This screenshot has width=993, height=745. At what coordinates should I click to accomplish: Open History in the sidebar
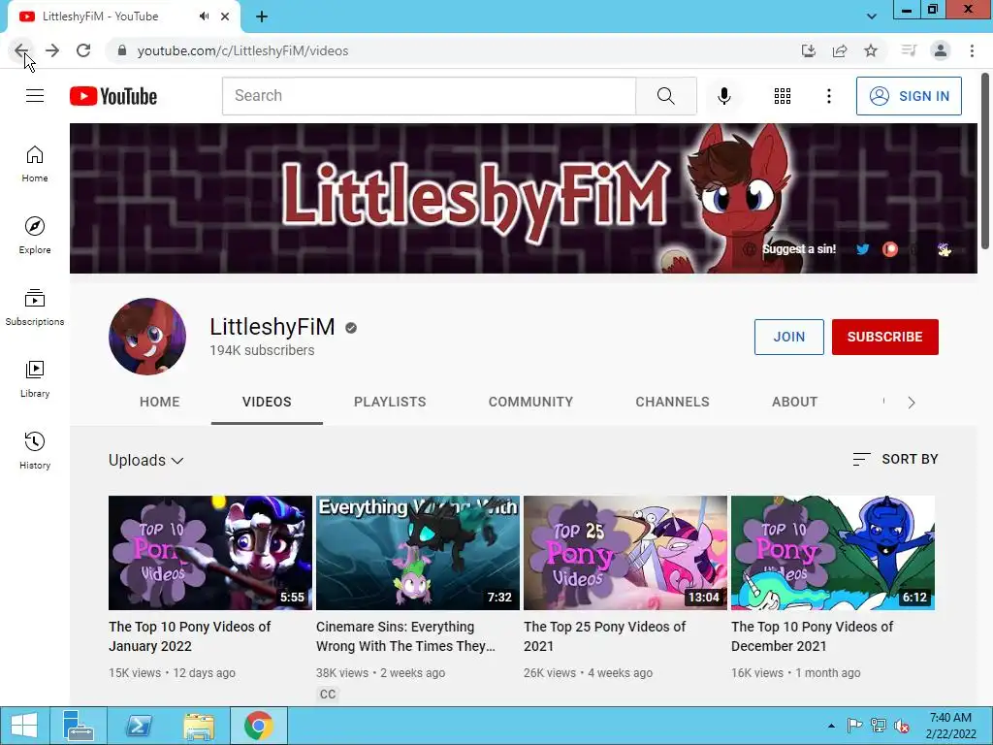pos(35,450)
